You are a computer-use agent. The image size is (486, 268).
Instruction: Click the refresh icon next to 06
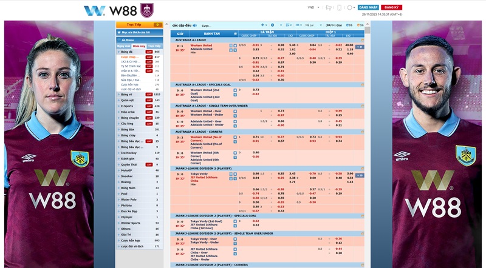pyautogui.click(x=347, y=25)
